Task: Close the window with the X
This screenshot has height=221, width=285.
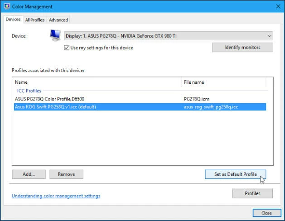Action: pos(278,6)
